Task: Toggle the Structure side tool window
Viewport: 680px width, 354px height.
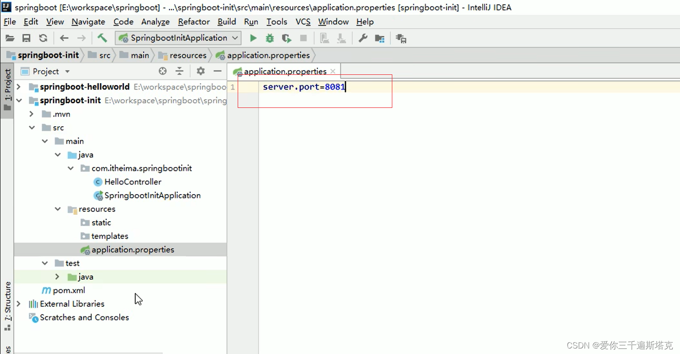Action: (x=7, y=305)
